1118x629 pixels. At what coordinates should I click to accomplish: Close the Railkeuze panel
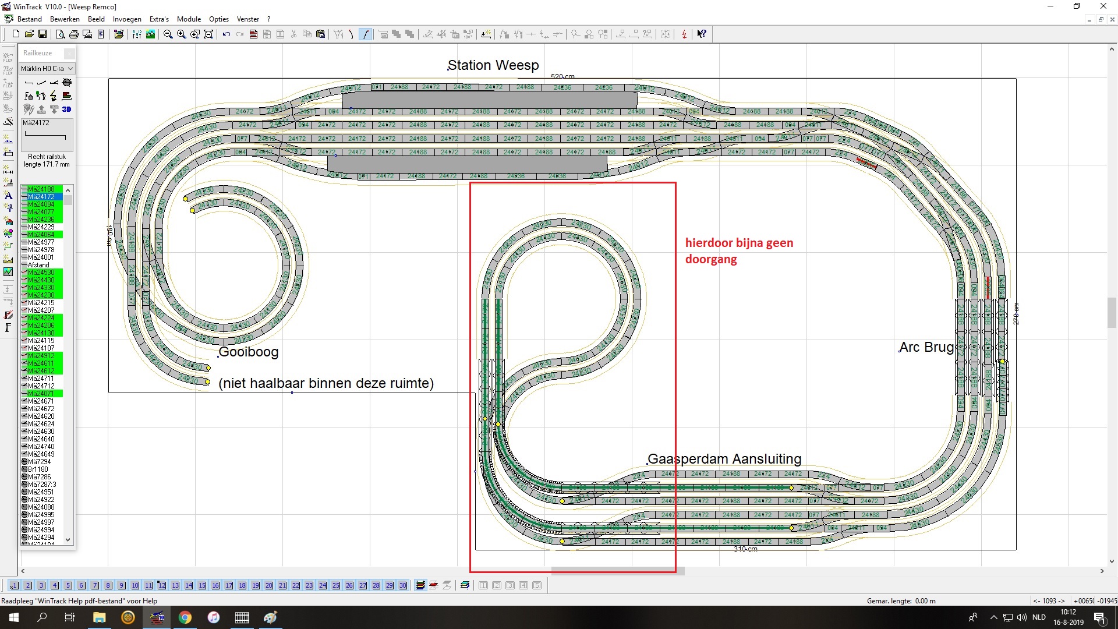click(69, 53)
